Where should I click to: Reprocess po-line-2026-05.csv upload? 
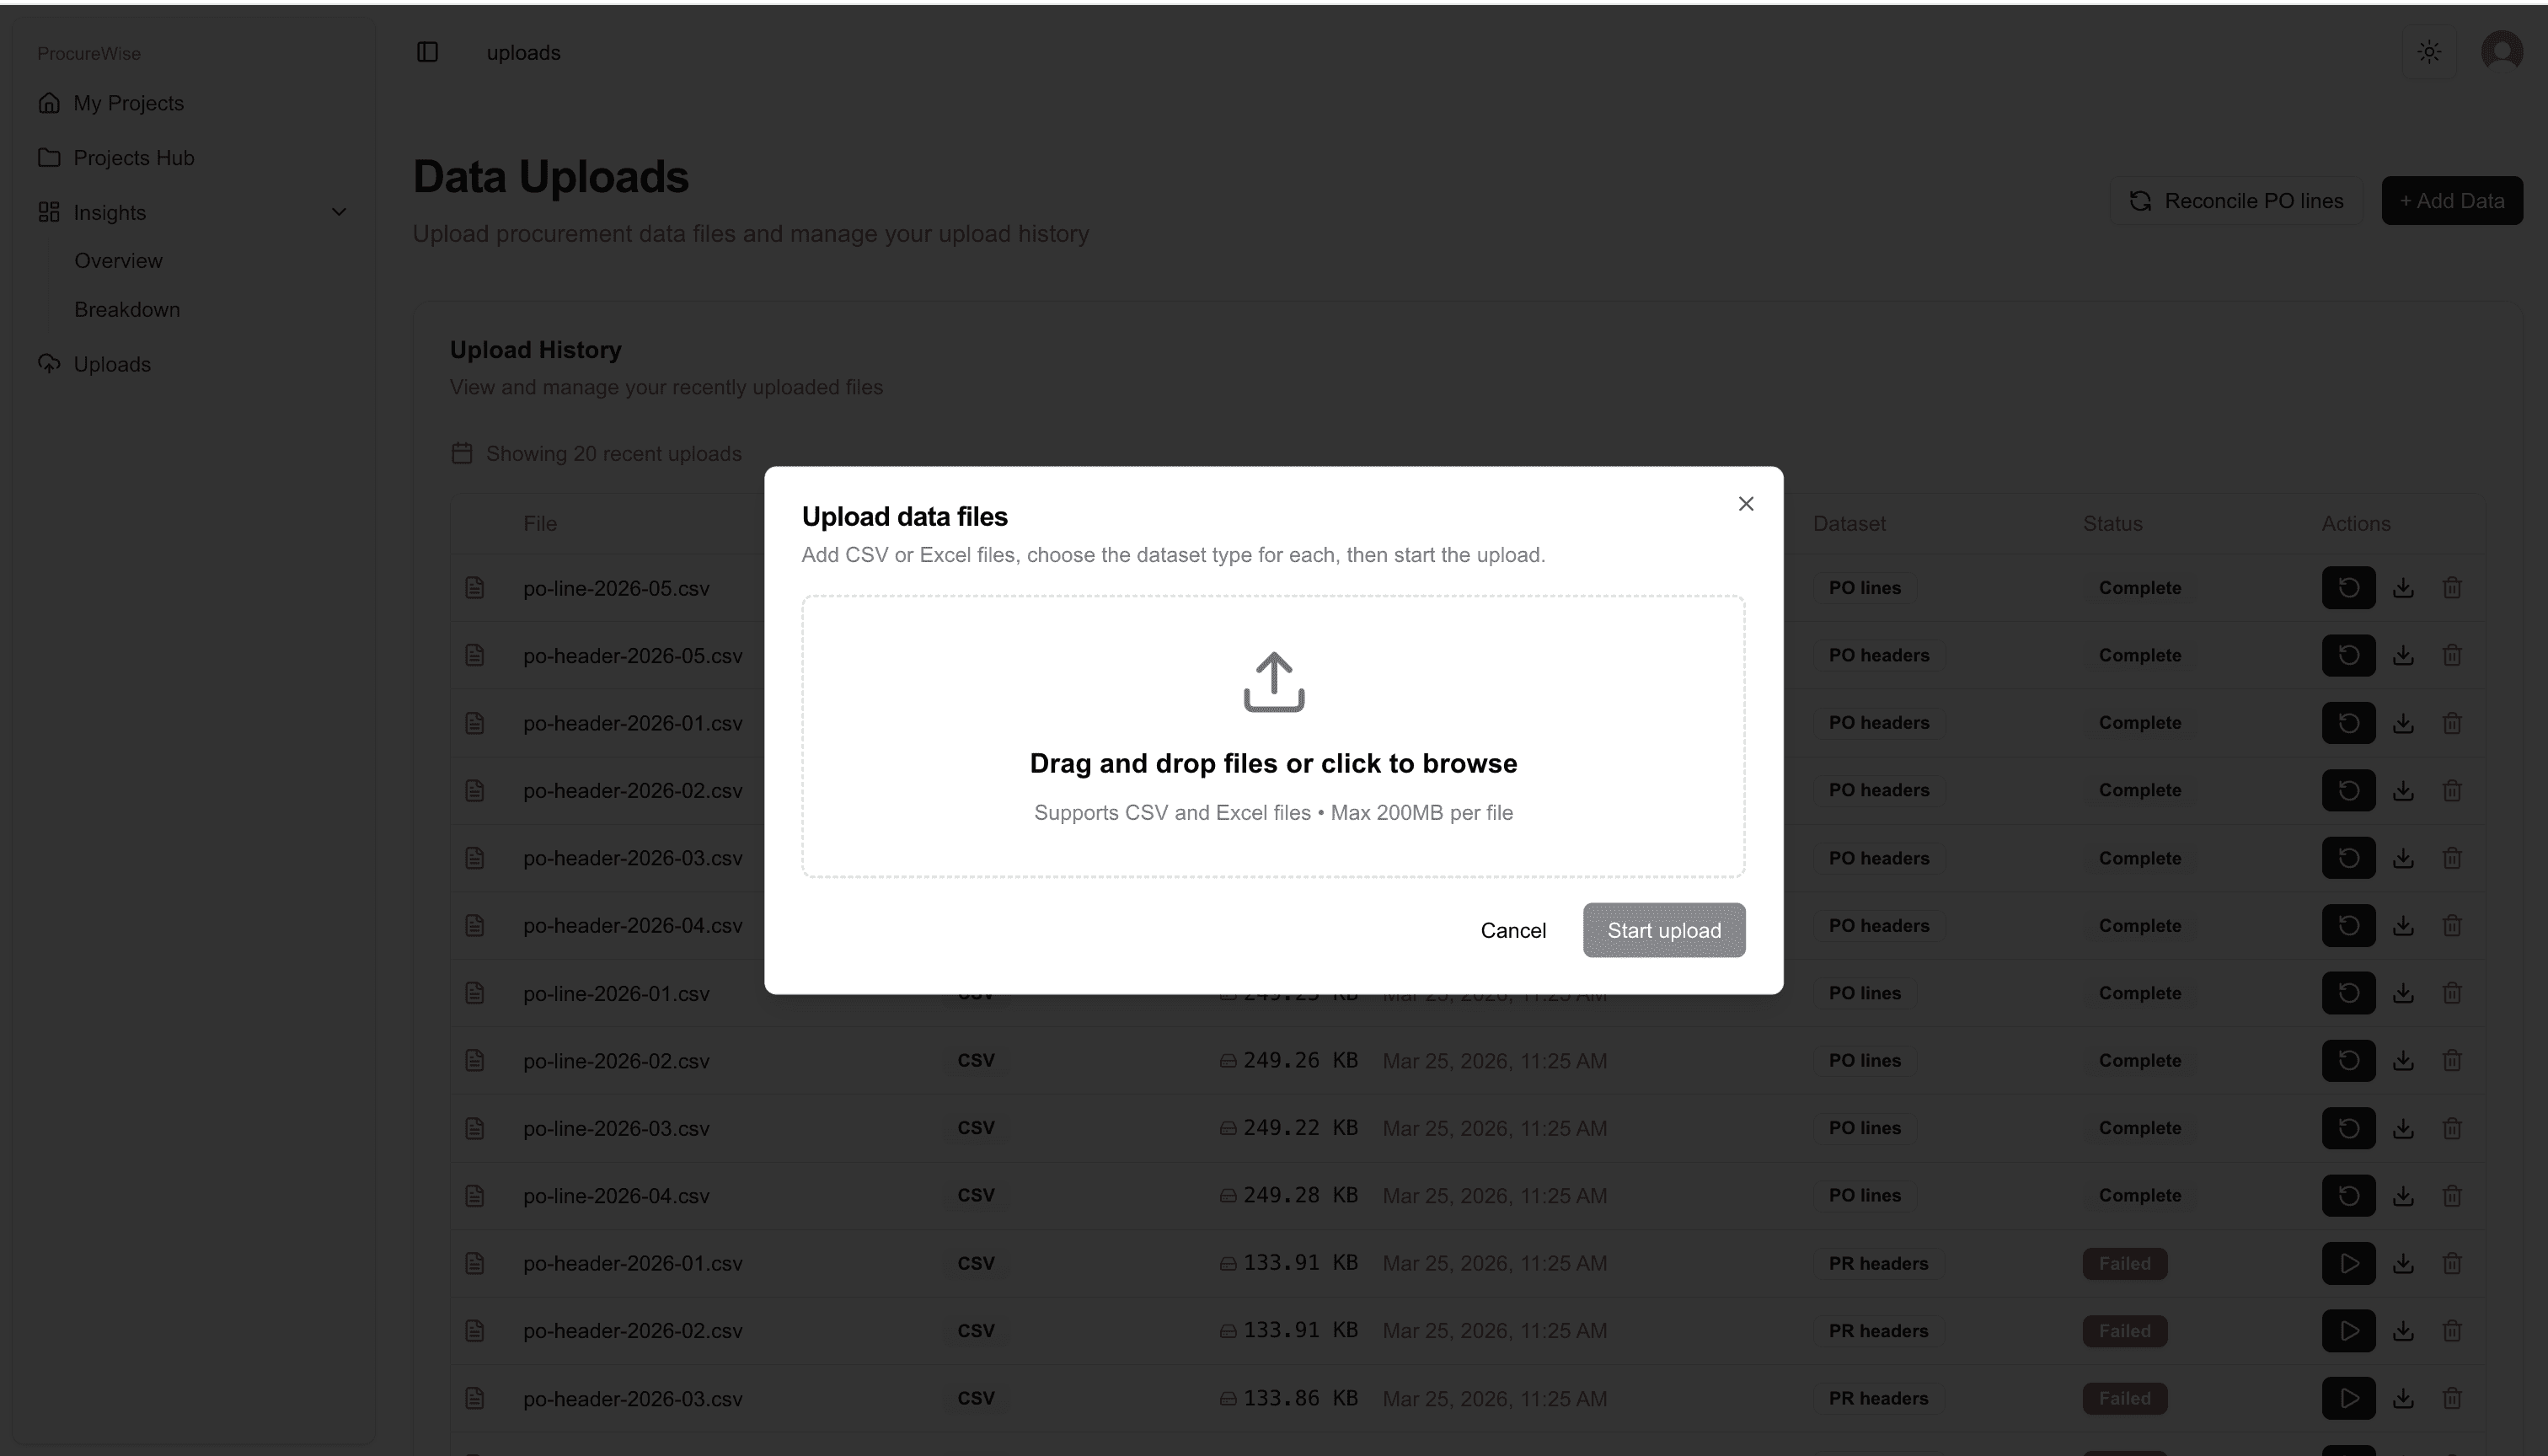click(x=2348, y=588)
